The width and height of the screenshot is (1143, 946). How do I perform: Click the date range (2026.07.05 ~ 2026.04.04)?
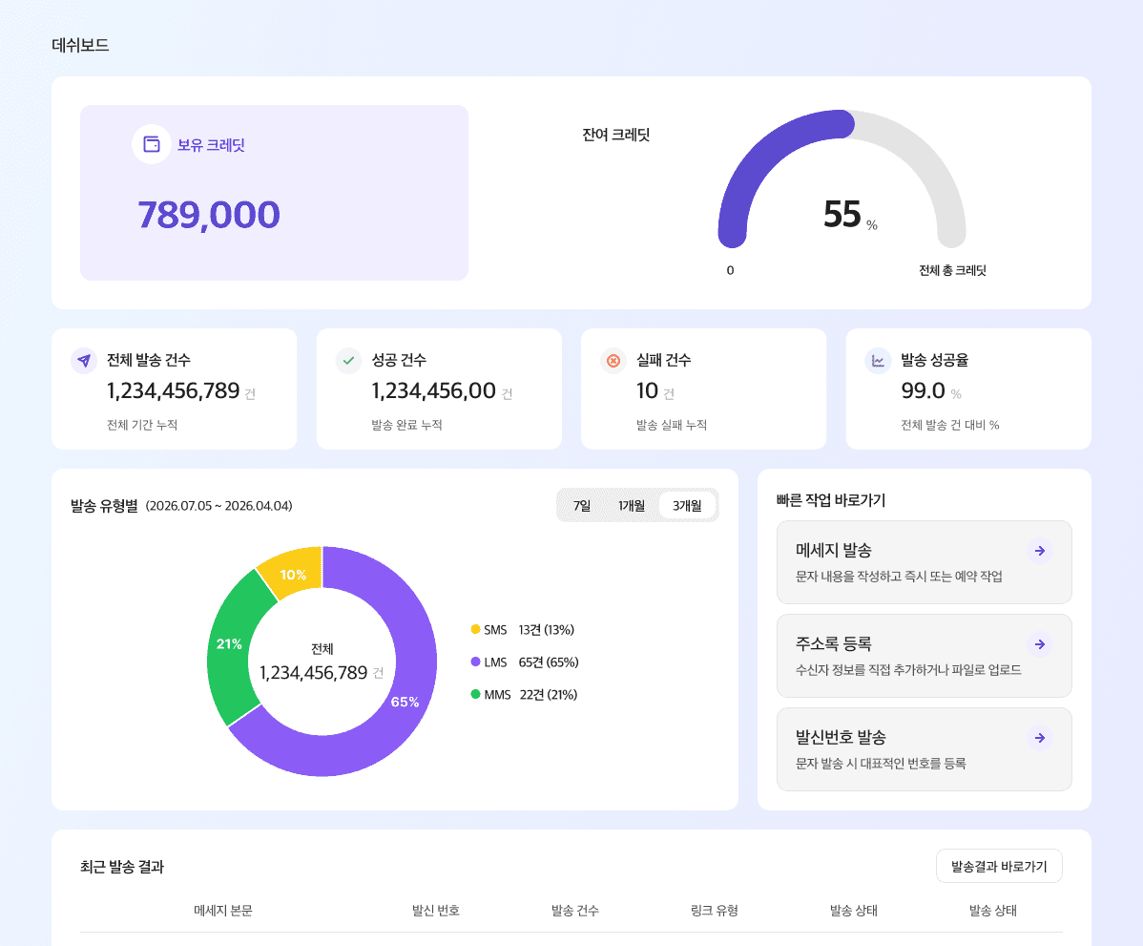pos(218,506)
